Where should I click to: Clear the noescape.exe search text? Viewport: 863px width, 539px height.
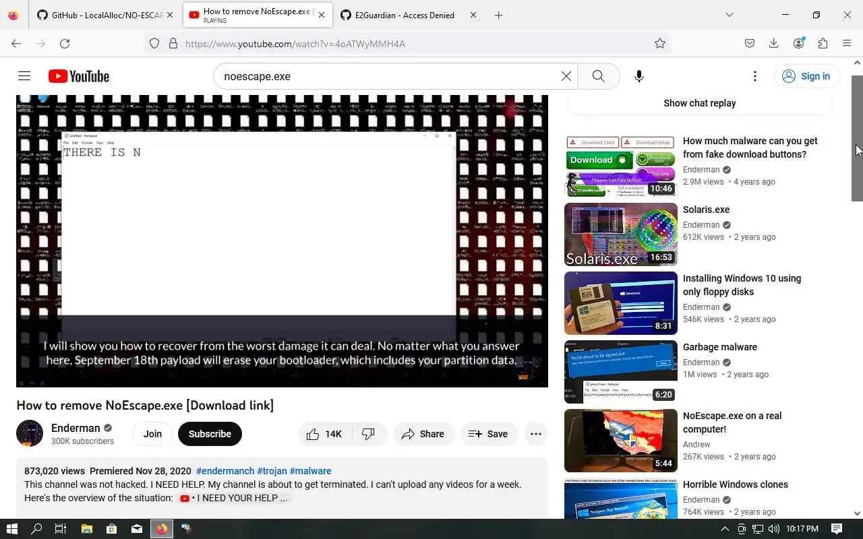tap(566, 76)
